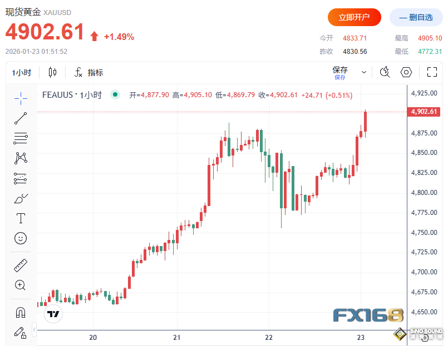Click the zoom in magnifier tool
This screenshot has width=448, height=346.
pos(21,285)
